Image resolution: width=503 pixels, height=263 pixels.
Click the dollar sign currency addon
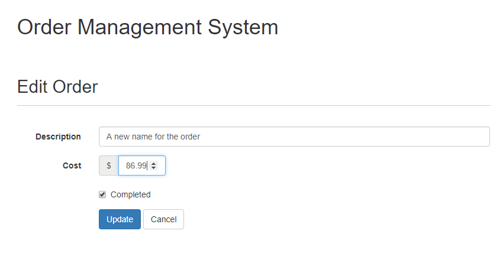109,165
